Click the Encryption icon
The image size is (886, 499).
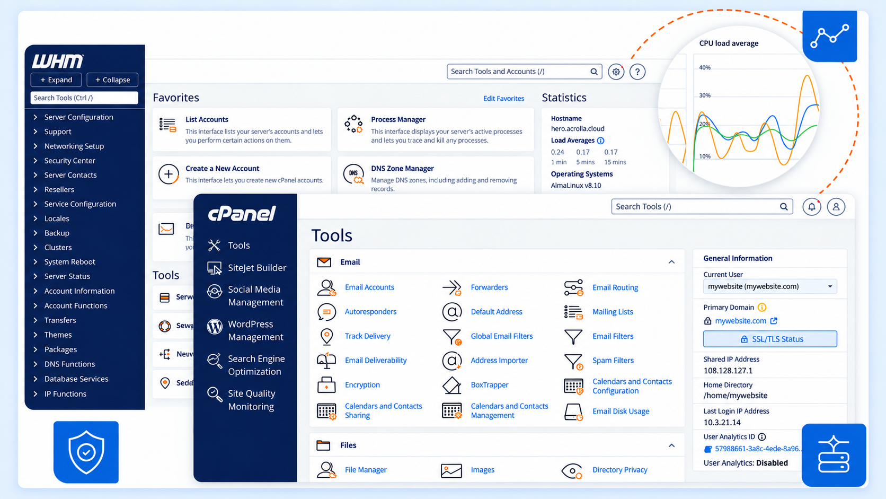(326, 385)
